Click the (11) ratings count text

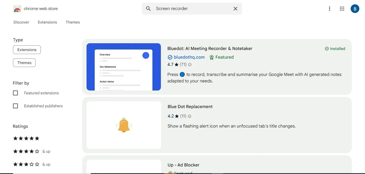(183, 116)
